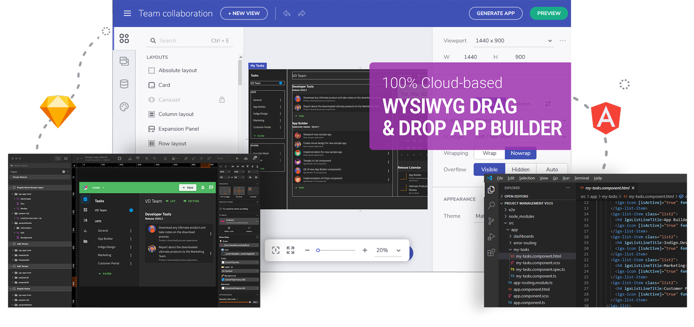Open the VS Code Source Control icon
The width and height of the screenshot is (694, 327).
point(491,221)
